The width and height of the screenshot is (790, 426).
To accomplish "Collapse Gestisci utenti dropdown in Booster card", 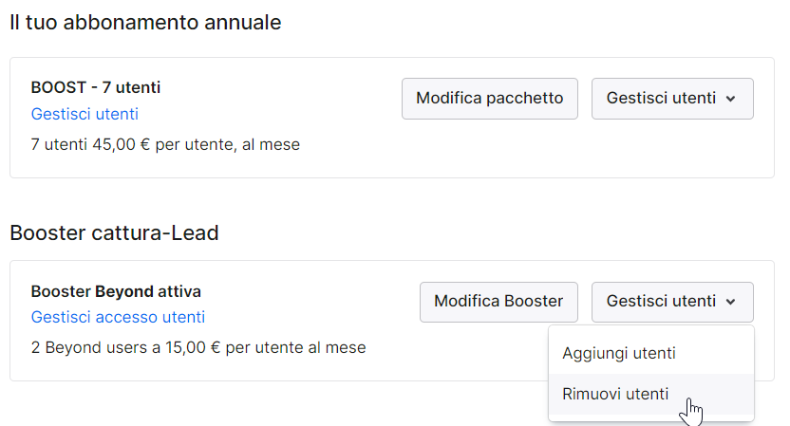I will (x=672, y=302).
